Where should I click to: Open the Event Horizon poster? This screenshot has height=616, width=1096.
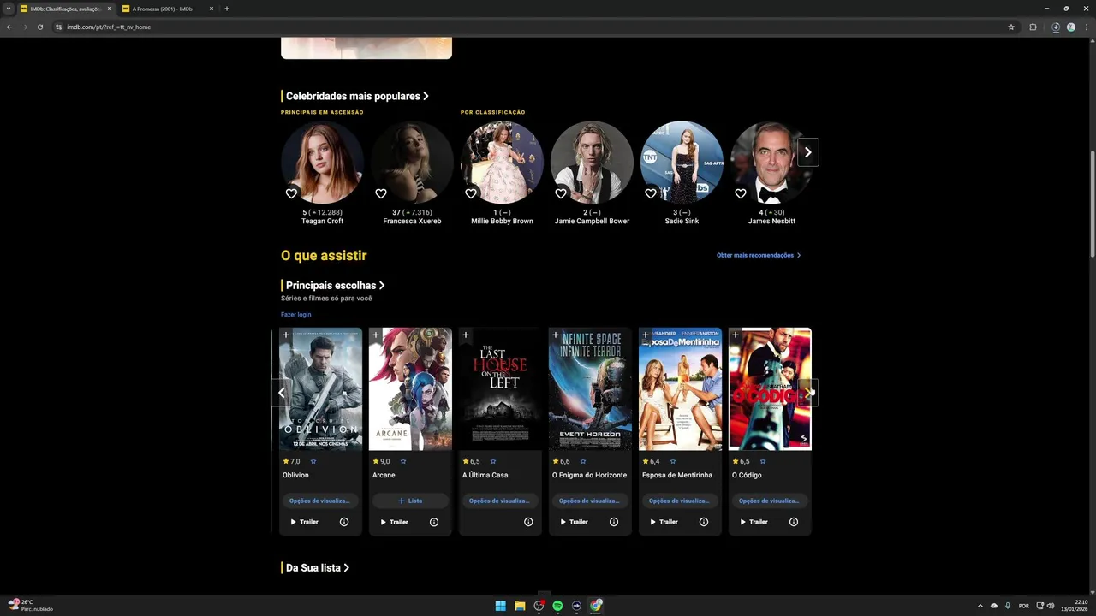pos(590,388)
